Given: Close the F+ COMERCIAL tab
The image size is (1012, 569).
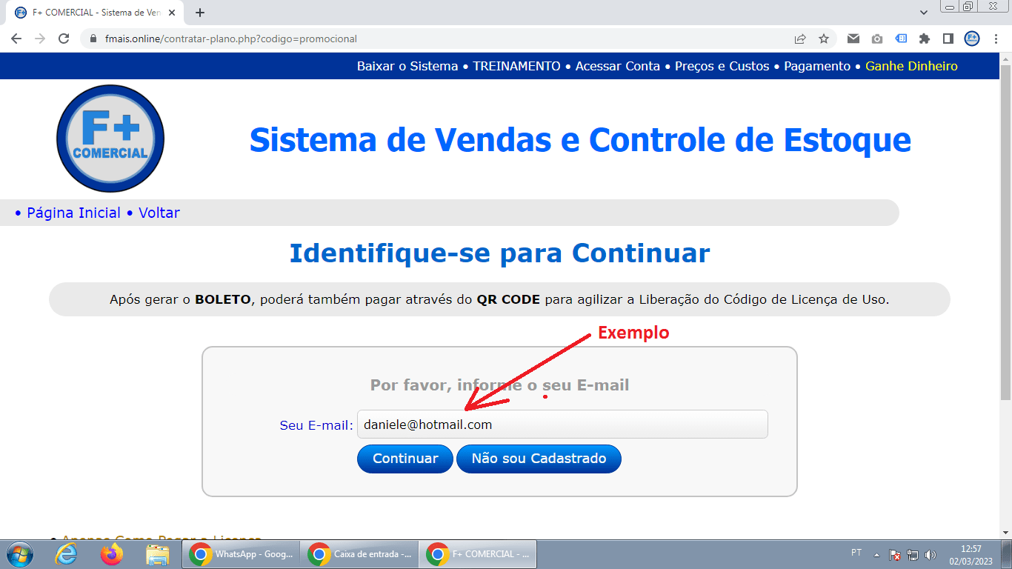Looking at the screenshot, I should point(172,13).
